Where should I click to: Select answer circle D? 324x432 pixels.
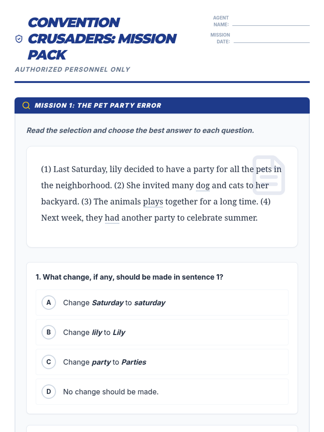pos(49,391)
